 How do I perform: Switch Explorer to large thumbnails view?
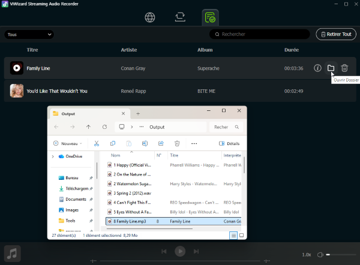click(x=241, y=236)
